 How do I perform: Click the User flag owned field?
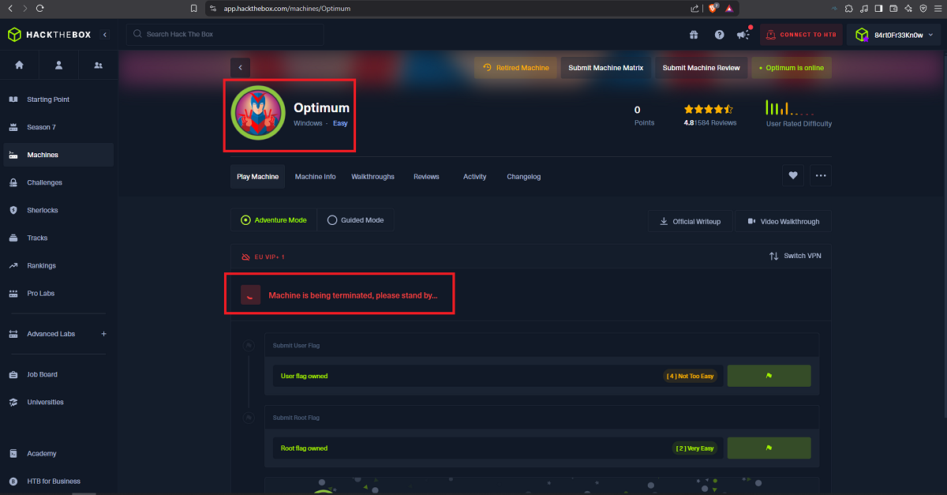(x=497, y=376)
